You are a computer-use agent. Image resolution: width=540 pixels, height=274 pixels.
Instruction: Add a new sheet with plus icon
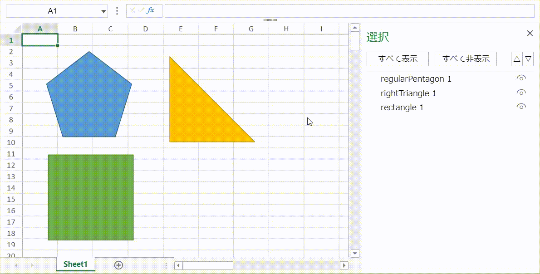click(119, 265)
